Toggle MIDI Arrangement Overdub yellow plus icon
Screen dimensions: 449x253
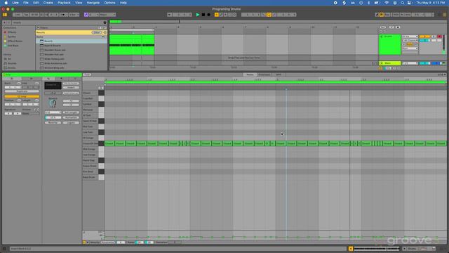[217, 15]
